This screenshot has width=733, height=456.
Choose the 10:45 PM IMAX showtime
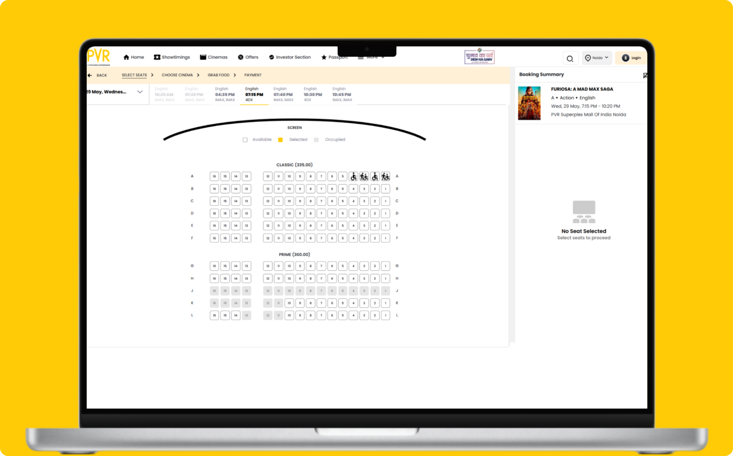point(342,94)
